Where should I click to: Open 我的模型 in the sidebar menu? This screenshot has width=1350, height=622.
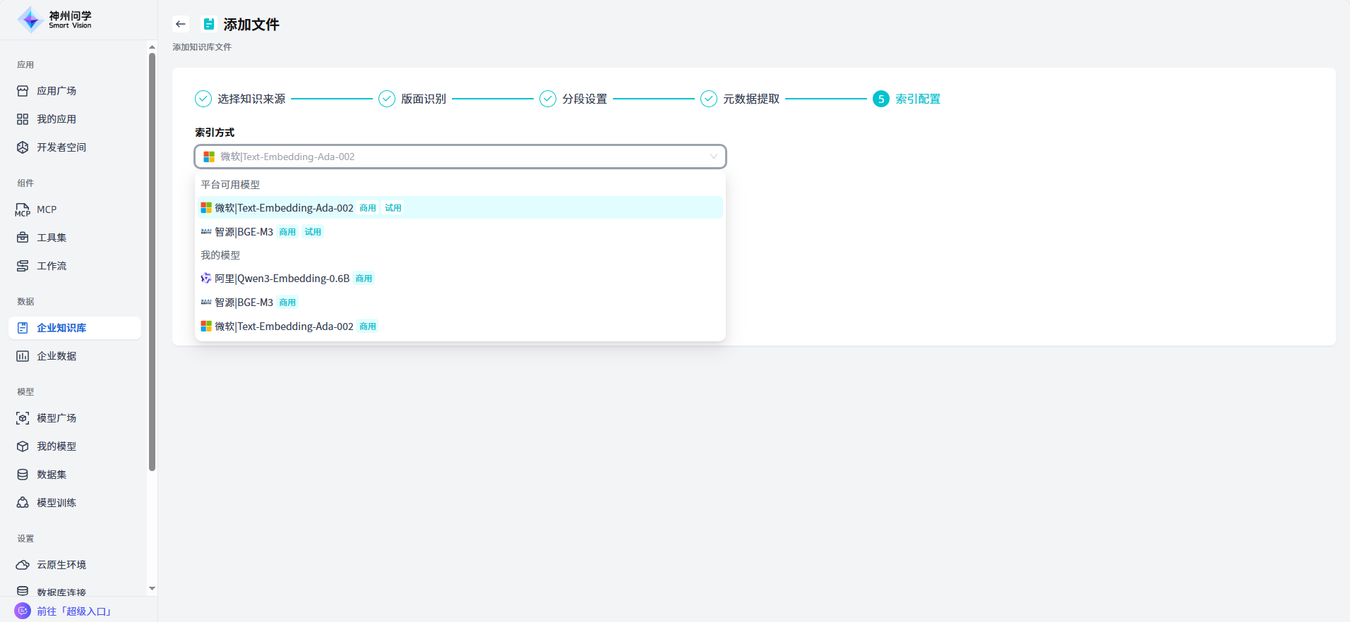coord(56,446)
